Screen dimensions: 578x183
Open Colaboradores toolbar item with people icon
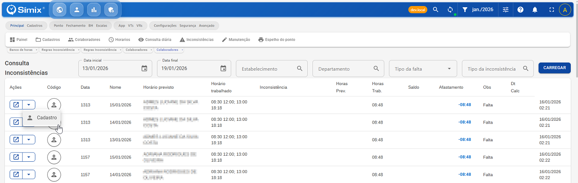click(84, 40)
